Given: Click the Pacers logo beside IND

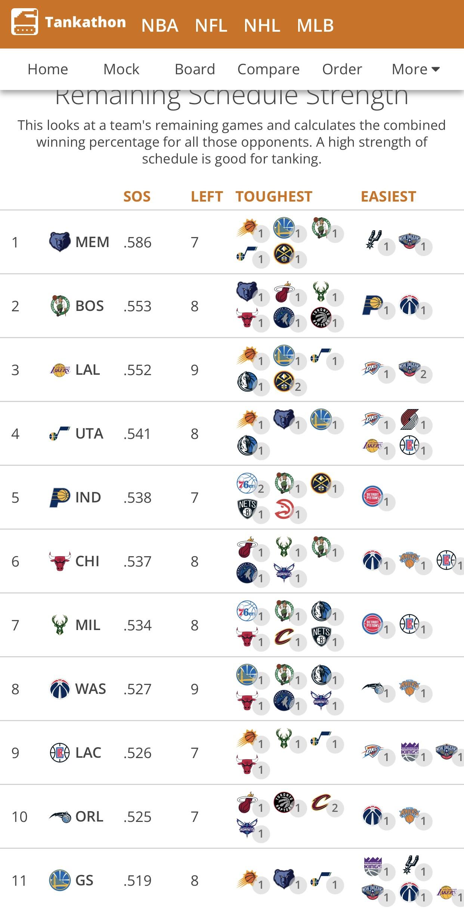Looking at the screenshot, I should (60, 497).
